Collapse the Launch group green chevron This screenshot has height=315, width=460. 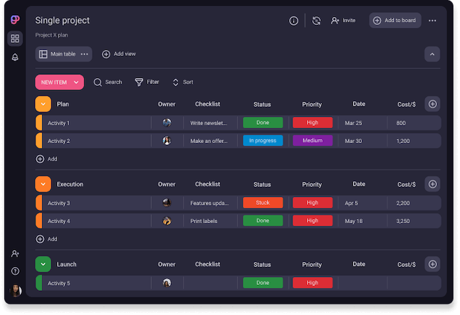pyautogui.click(x=43, y=264)
